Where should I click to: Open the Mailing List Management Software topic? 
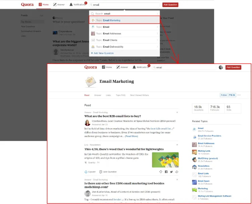[214, 196]
